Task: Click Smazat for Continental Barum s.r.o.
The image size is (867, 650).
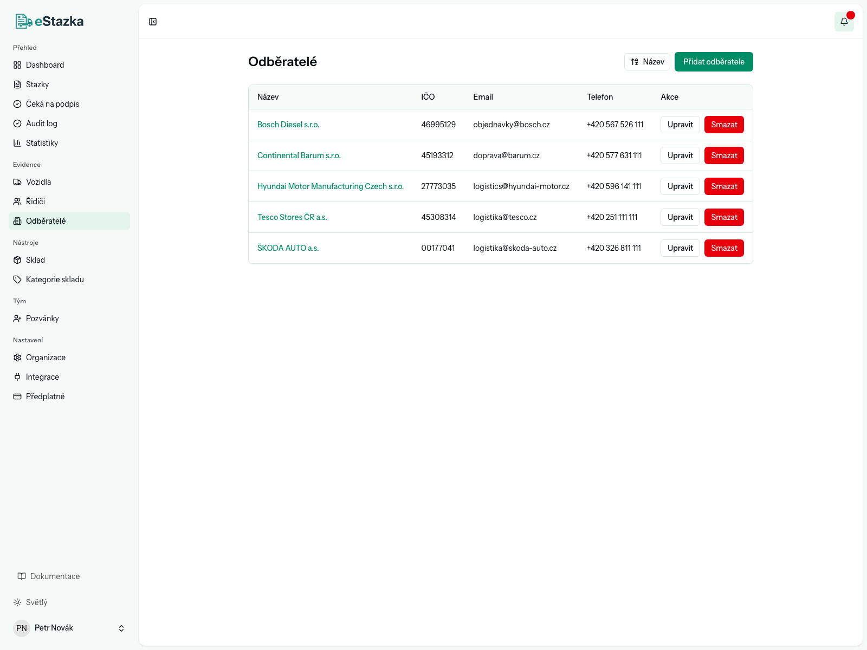Action: click(724, 155)
